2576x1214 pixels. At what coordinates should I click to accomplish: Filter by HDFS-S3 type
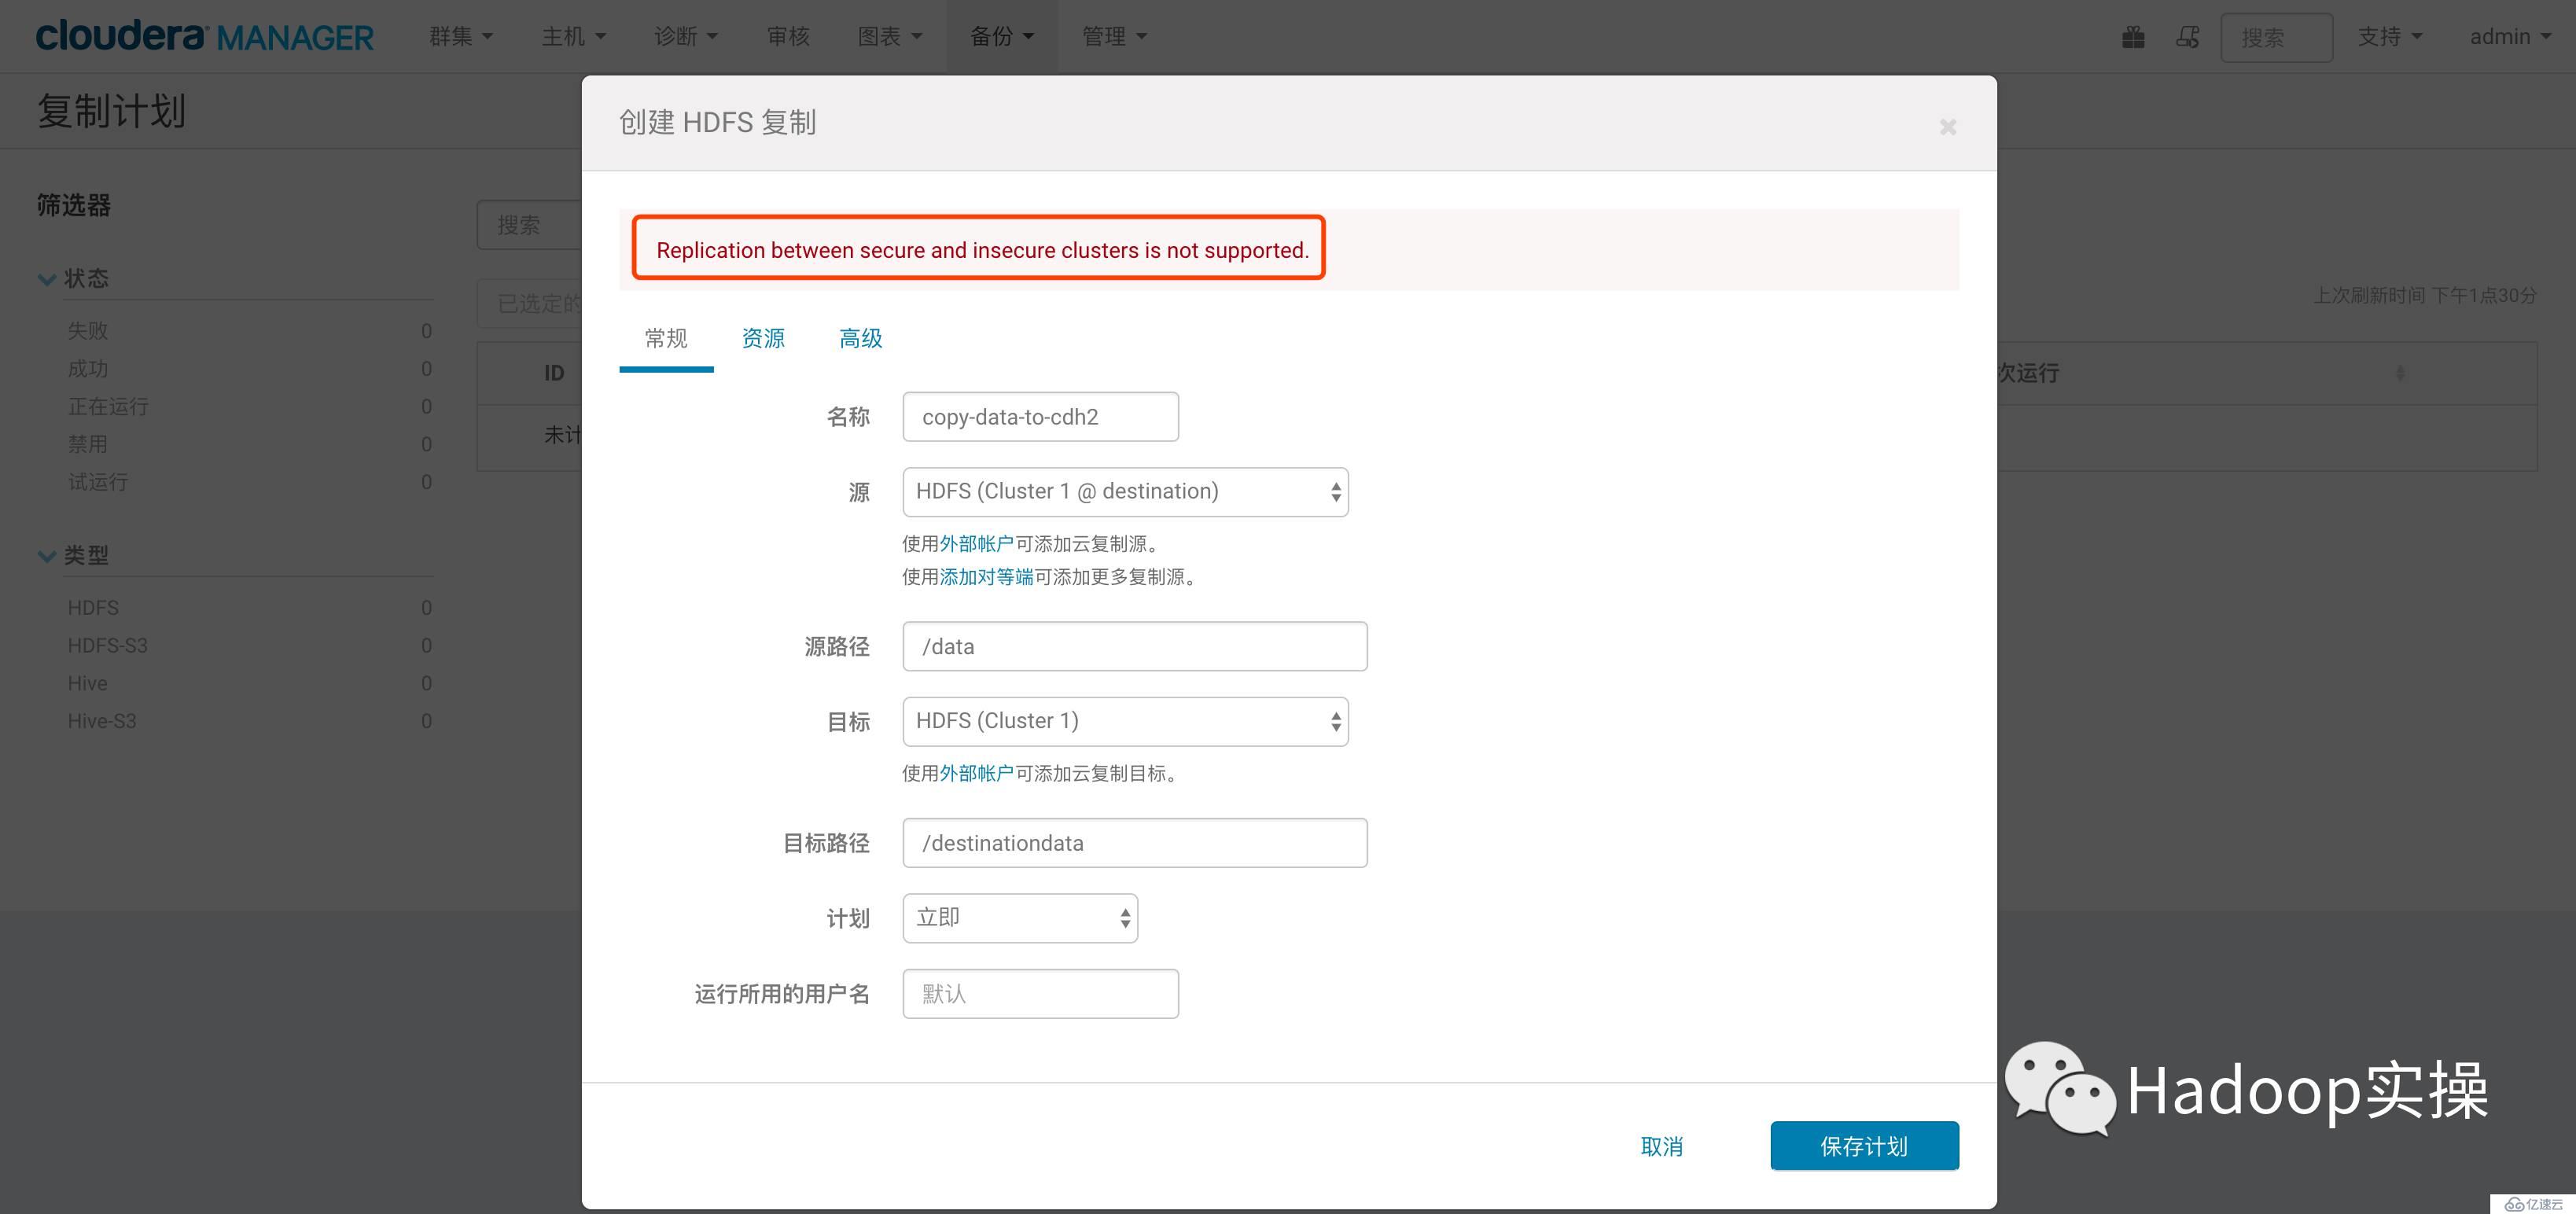pos(107,646)
